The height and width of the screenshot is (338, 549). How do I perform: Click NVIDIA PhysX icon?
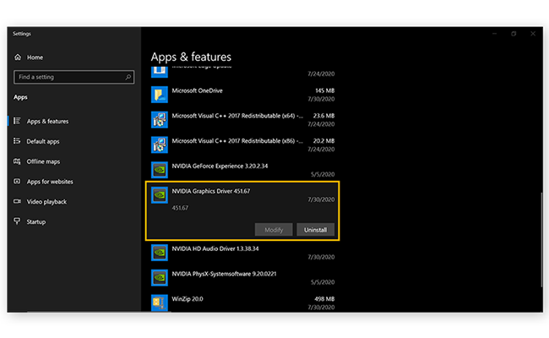[x=160, y=278]
